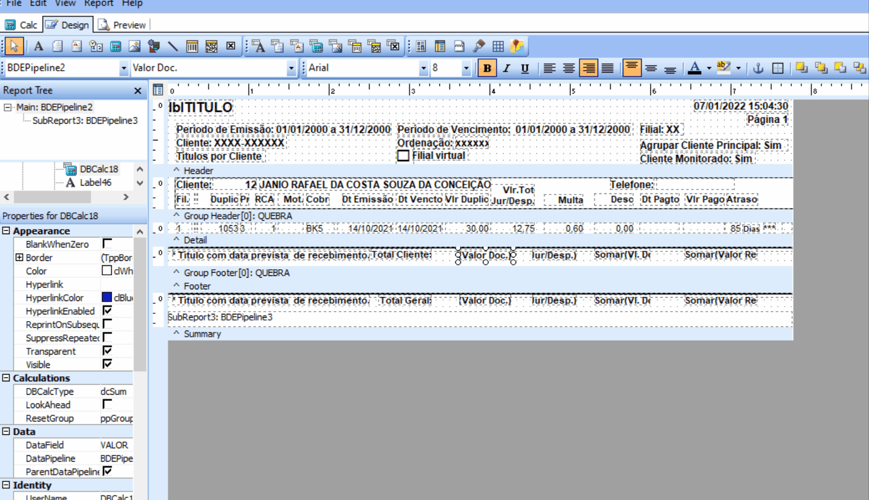Viewport: 869px width, 500px height.
Task: Open the Edit menu
Action: point(38,4)
